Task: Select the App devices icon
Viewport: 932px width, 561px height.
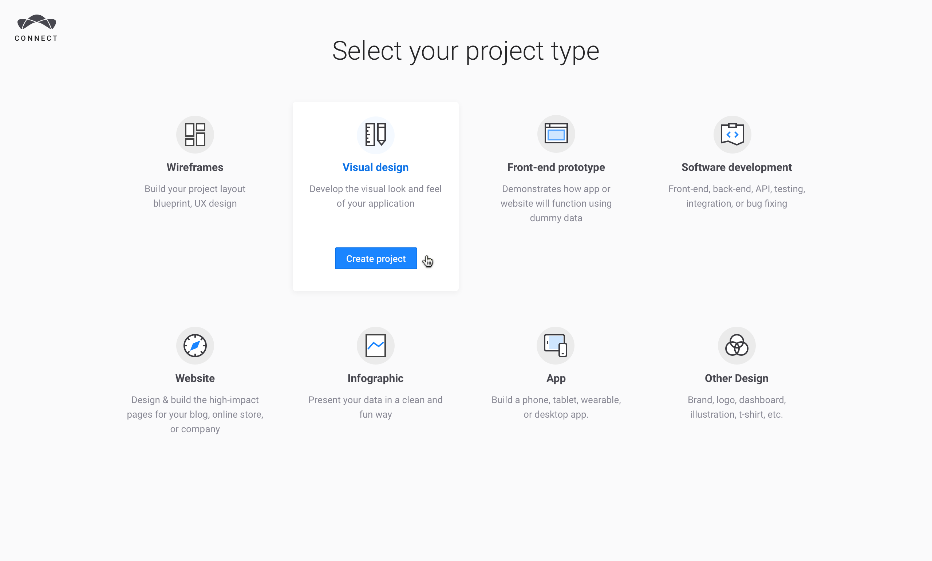Action: (555, 346)
